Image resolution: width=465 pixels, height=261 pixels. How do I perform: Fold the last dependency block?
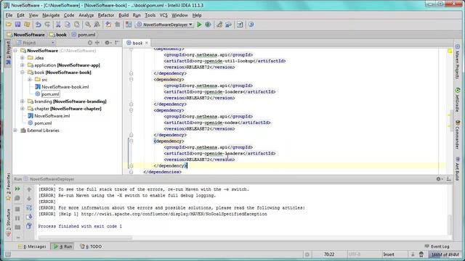(x=131, y=141)
